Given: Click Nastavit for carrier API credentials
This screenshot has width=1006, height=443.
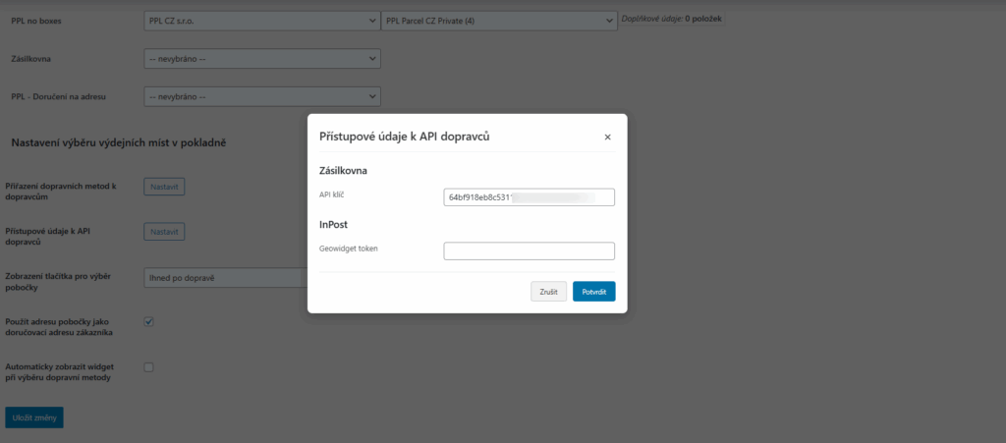Looking at the screenshot, I should 164,232.
